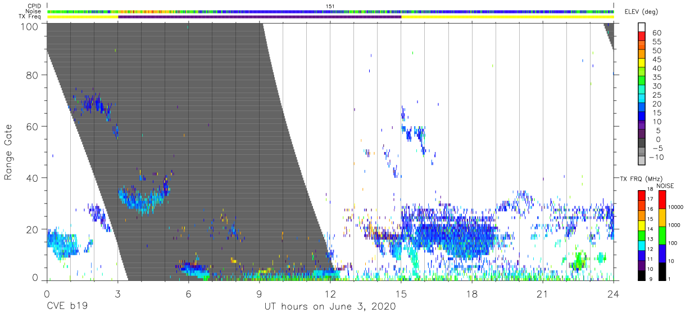
Task: Click the '35' label on the ELEV scale
Action: pyautogui.click(x=656, y=77)
